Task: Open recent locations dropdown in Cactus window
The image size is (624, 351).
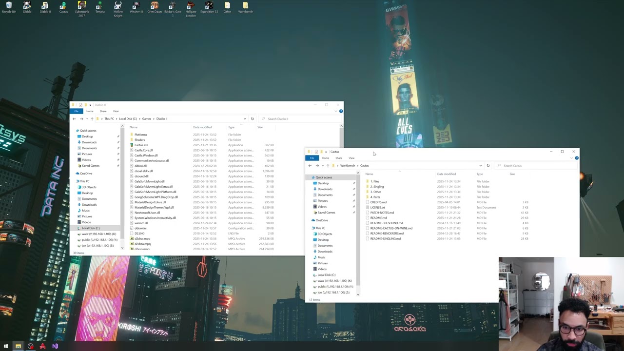Action: [x=322, y=165]
